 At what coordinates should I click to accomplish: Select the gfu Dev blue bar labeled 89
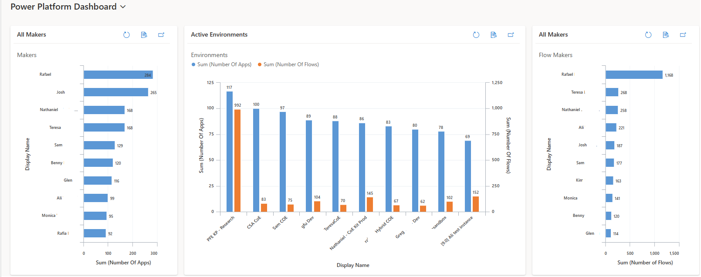click(x=309, y=166)
